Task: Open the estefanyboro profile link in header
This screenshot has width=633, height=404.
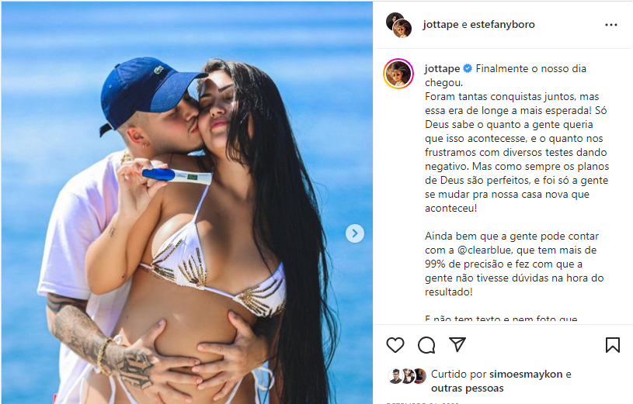Action: pos(503,25)
